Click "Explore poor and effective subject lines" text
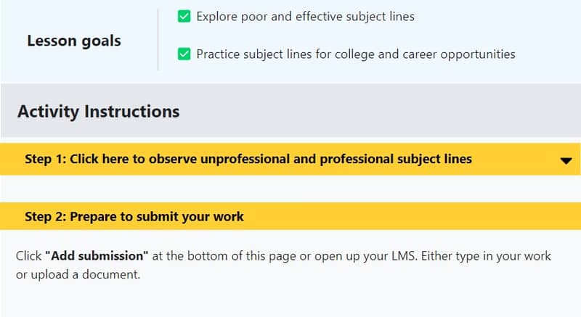 305,16
